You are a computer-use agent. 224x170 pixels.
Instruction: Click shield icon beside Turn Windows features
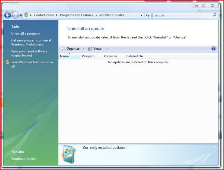coord(7,62)
